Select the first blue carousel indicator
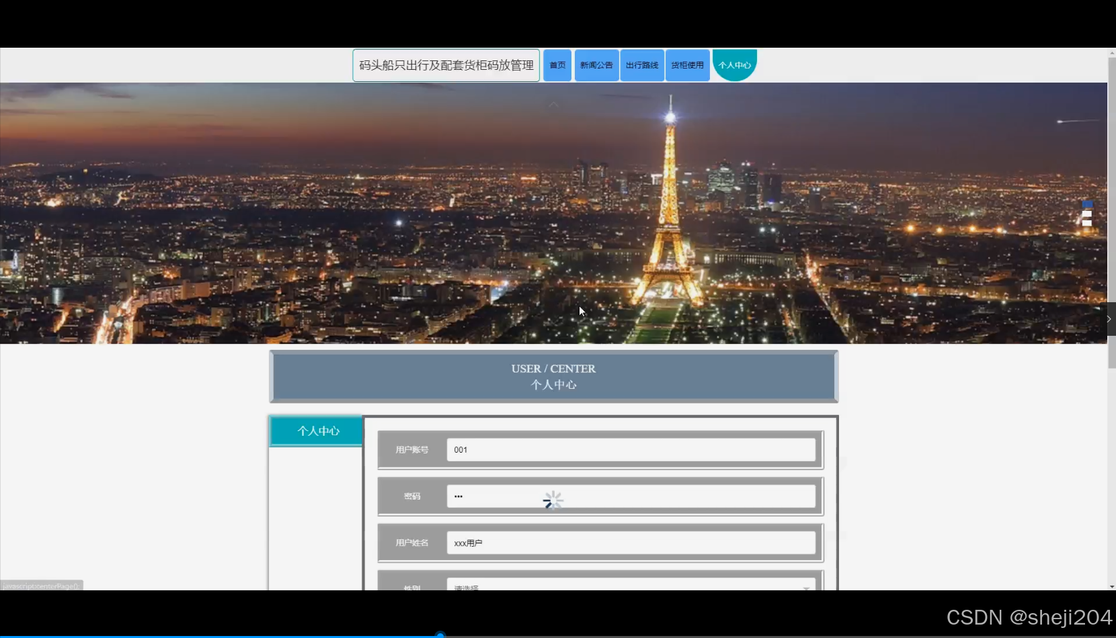1116x638 pixels. point(1087,204)
